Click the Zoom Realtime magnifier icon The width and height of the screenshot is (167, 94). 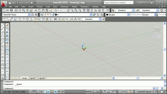[x=72, y=10]
